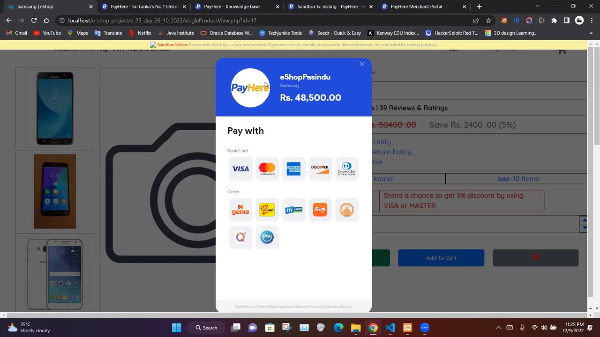Open PayHere Merchant Portal tab
The width and height of the screenshot is (600, 337).
[423, 7]
